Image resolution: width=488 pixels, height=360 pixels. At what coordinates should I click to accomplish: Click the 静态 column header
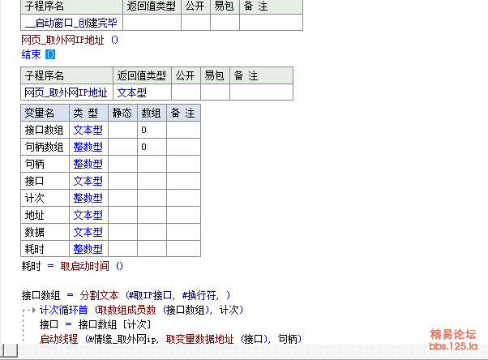point(122,113)
